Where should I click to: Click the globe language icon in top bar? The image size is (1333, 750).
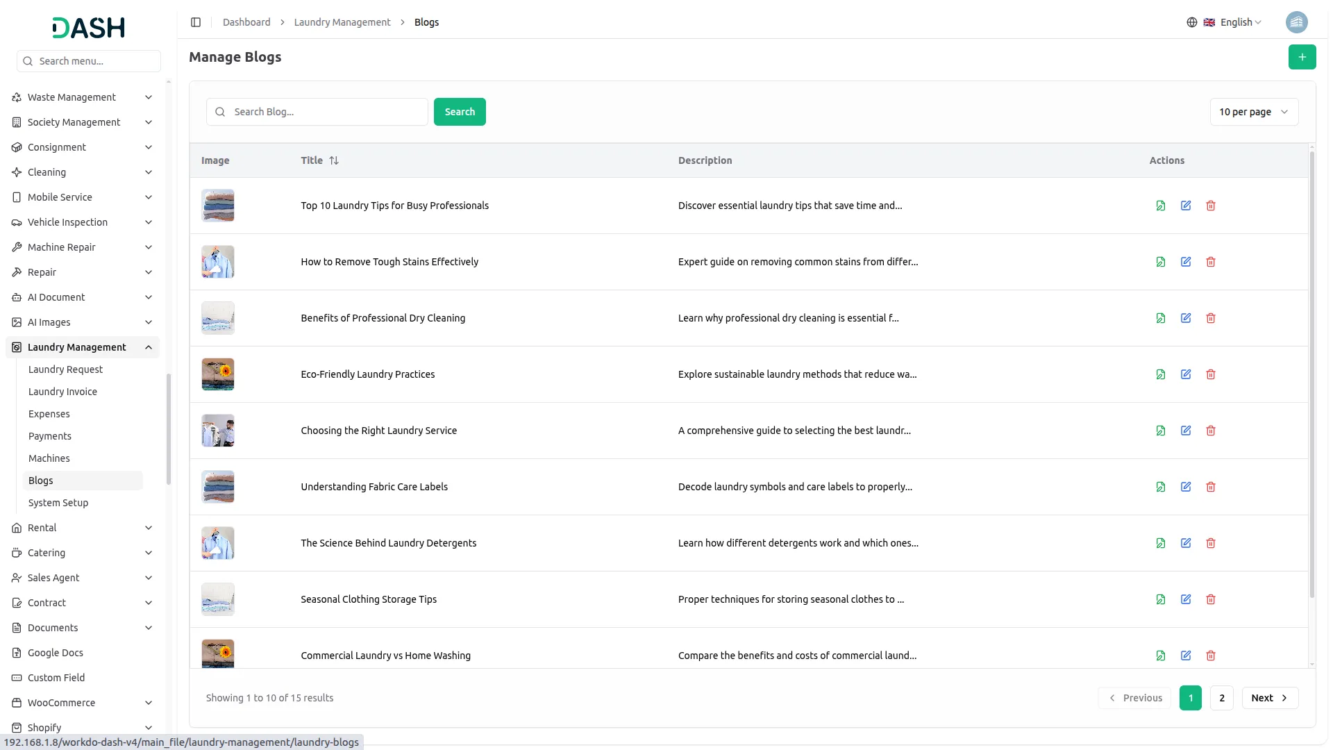click(x=1192, y=22)
